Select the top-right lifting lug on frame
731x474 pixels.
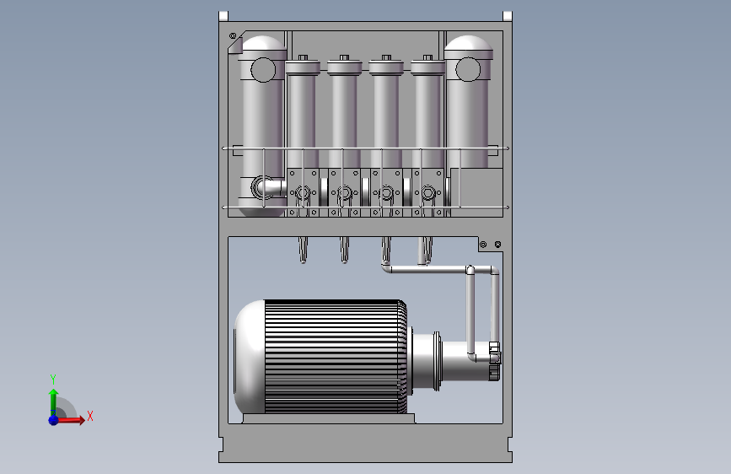pos(508,16)
